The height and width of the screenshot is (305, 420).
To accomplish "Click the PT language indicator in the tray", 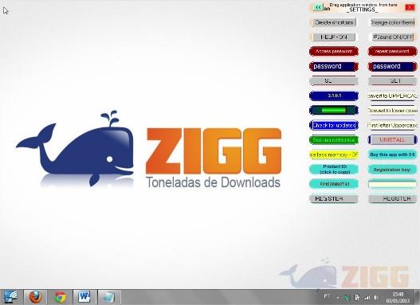I will click(327, 296).
